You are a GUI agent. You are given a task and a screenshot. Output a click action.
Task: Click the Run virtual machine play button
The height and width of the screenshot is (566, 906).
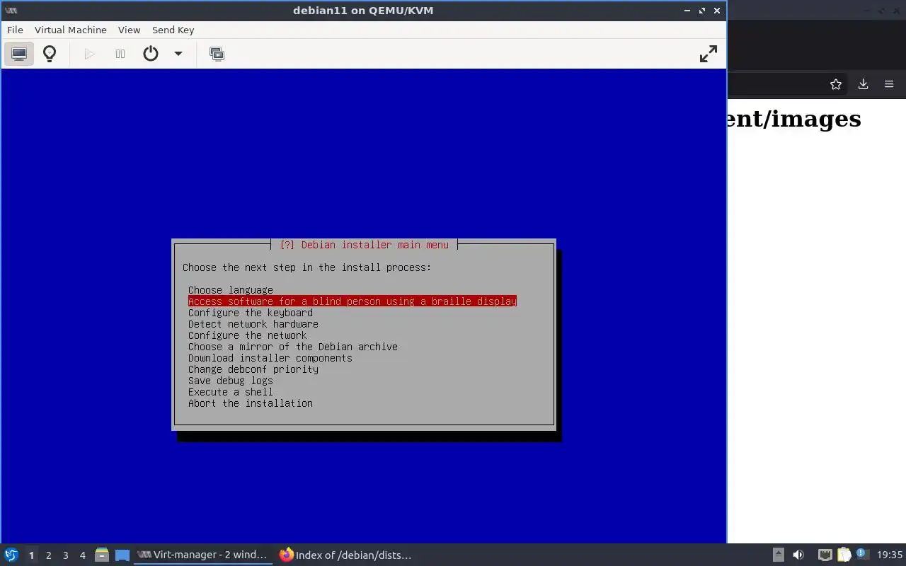tap(89, 54)
